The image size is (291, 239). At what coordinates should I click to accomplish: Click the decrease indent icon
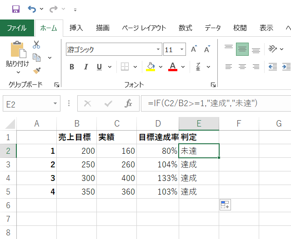[273, 67]
